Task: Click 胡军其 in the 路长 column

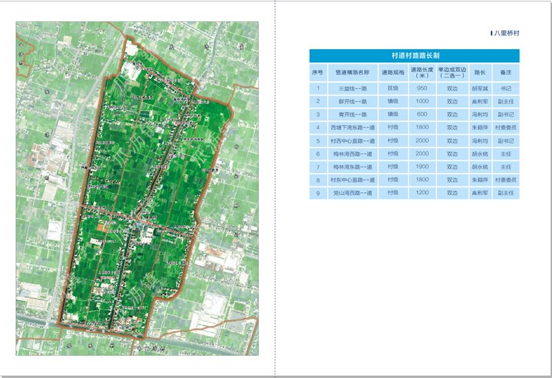Action: pos(479,88)
